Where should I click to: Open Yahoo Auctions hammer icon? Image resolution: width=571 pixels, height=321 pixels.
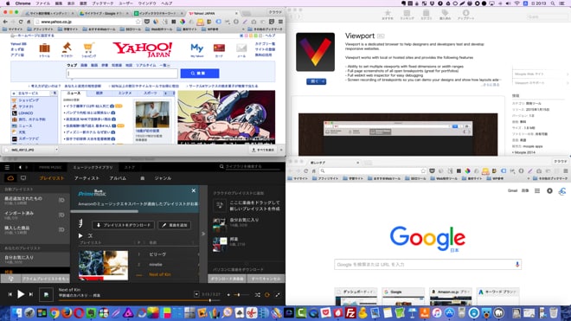click(x=67, y=50)
